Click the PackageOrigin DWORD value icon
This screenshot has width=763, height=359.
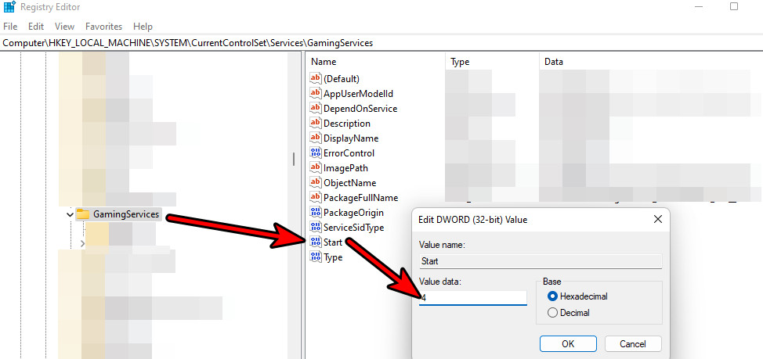(316, 213)
